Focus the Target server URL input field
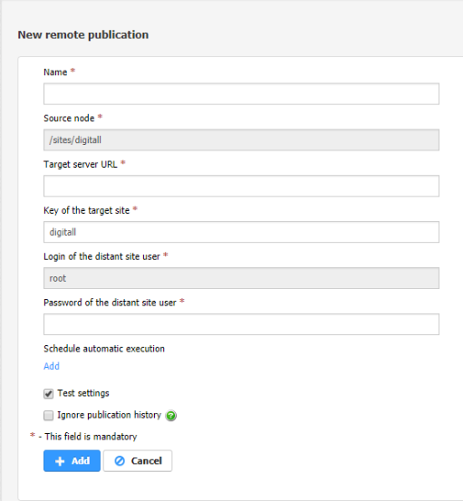The height and width of the screenshot is (501, 463). [241, 186]
